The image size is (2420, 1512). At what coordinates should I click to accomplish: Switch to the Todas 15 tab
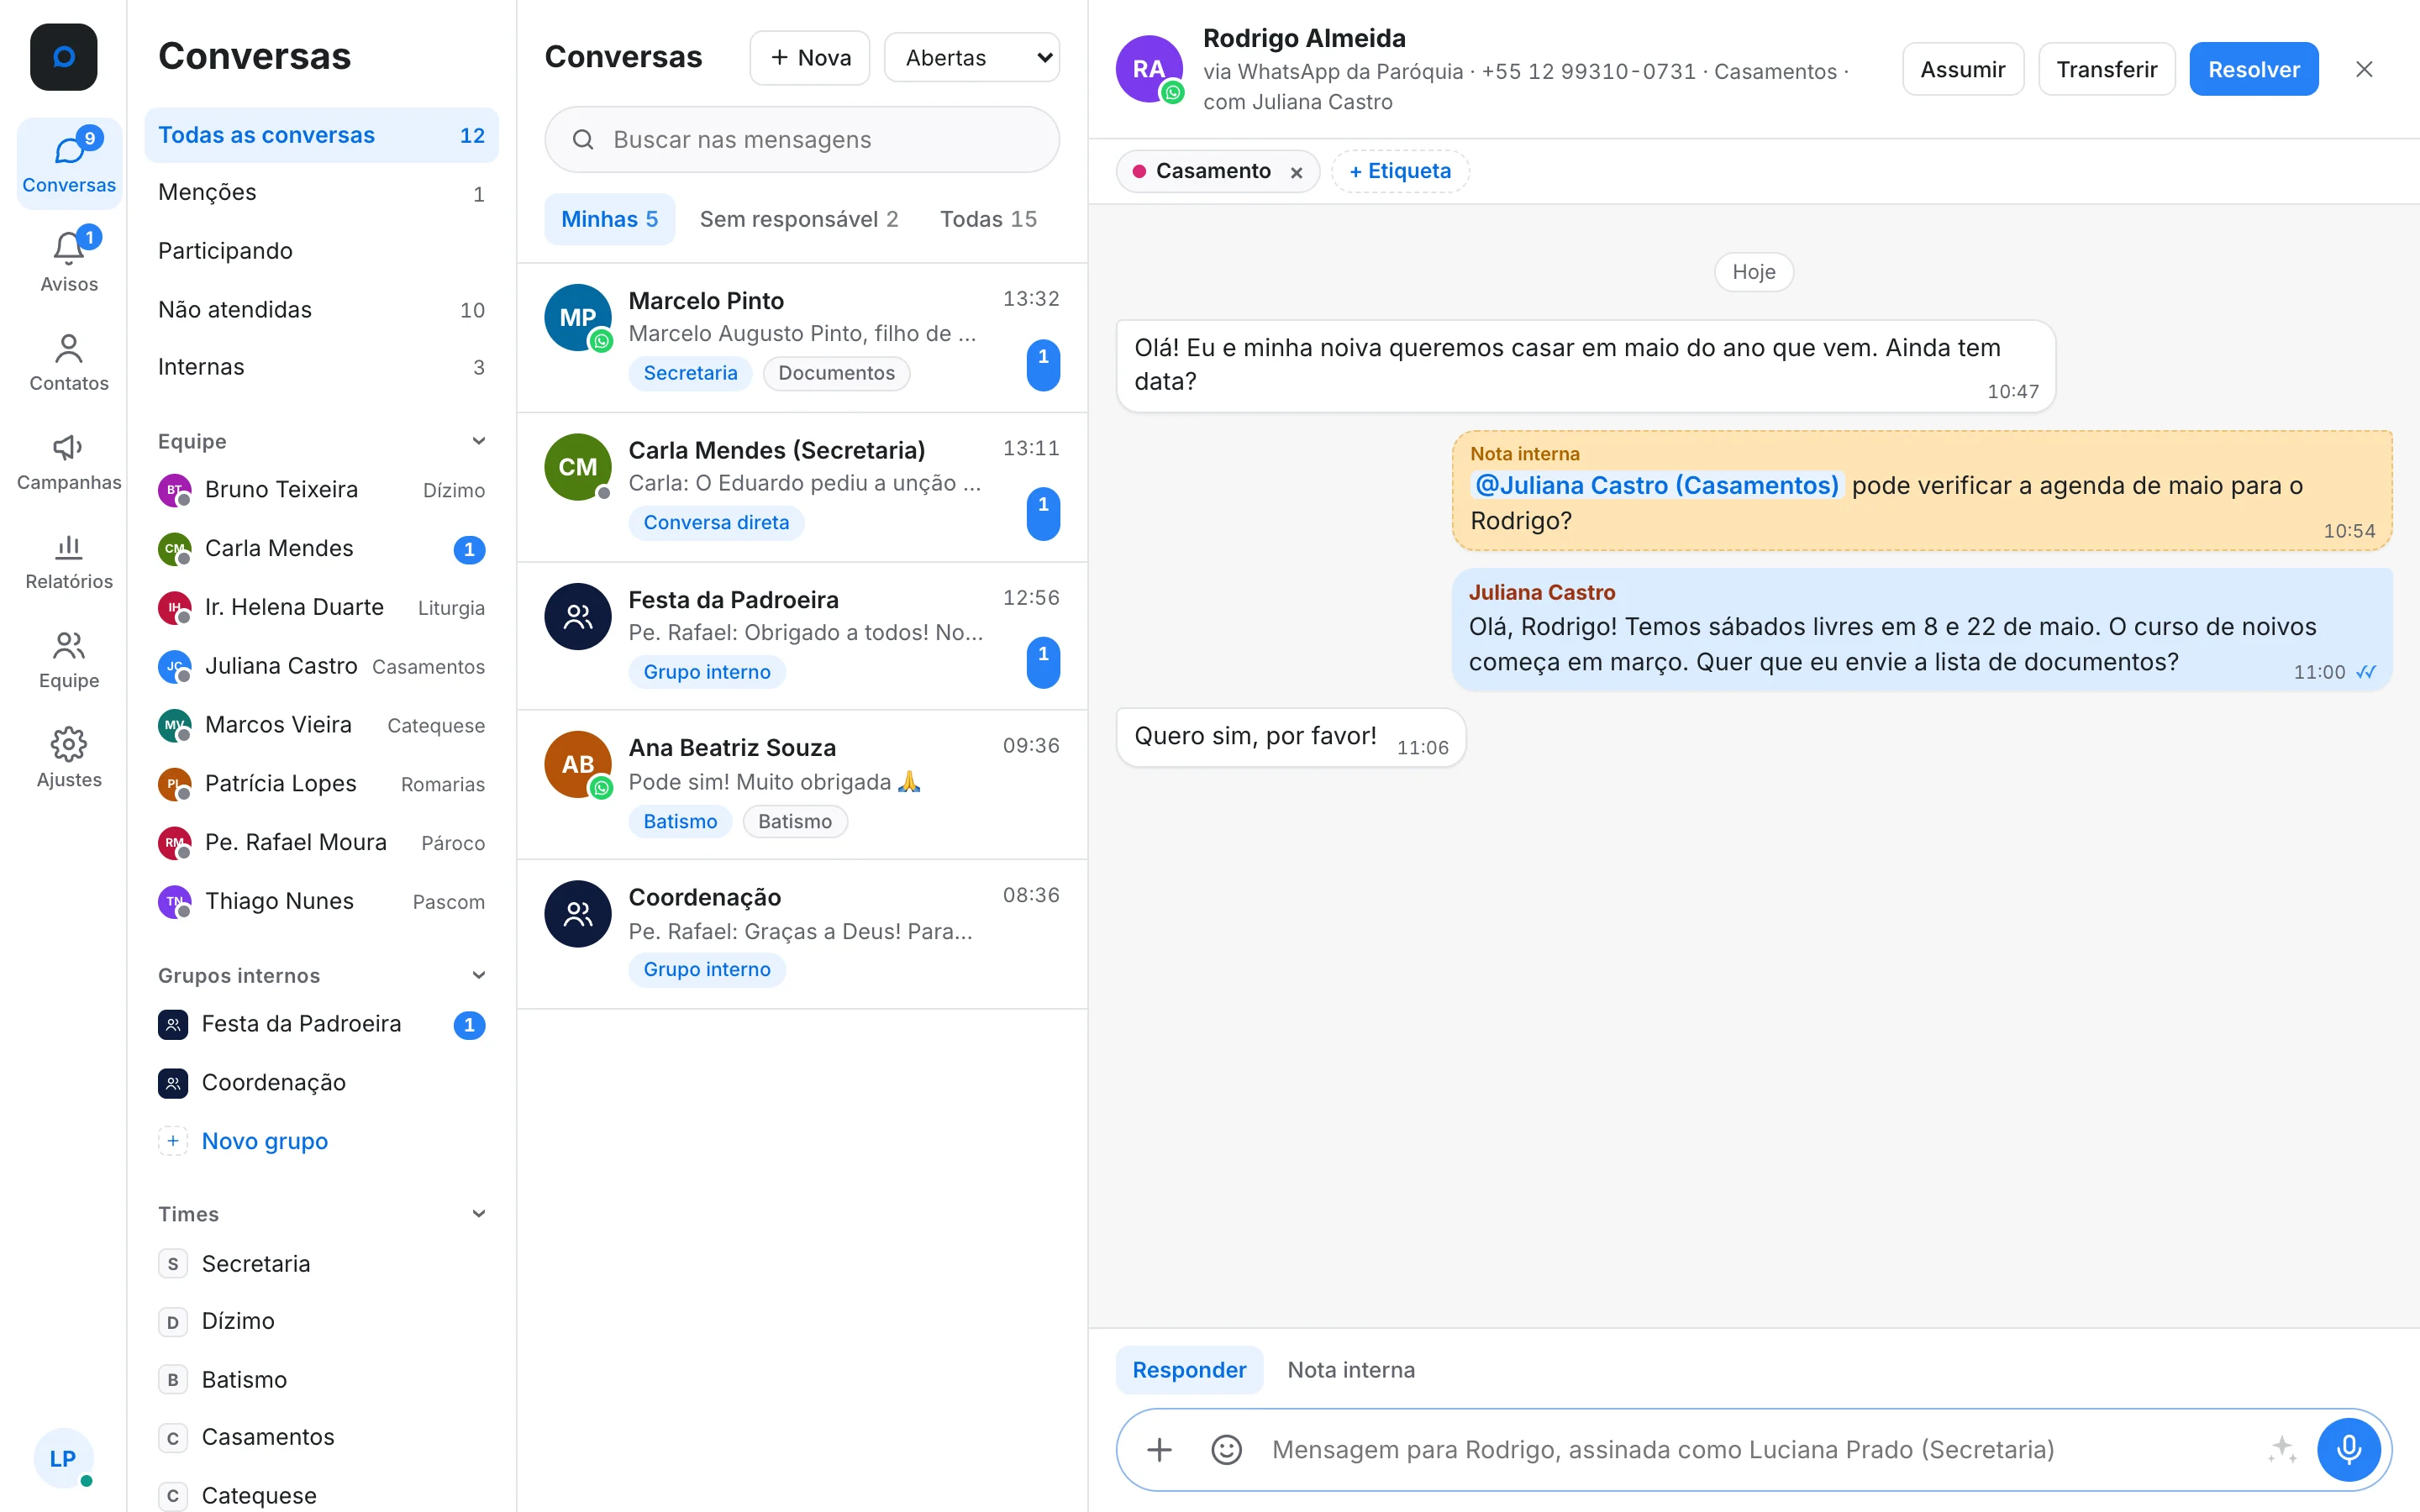click(988, 219)
